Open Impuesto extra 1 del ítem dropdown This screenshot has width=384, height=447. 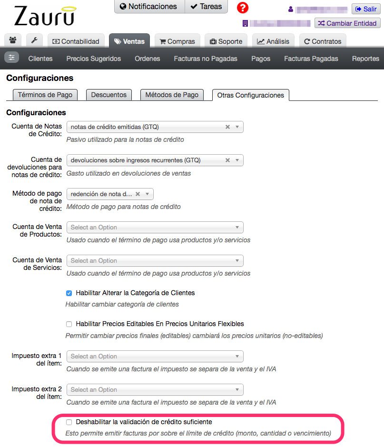coord(155,357)
